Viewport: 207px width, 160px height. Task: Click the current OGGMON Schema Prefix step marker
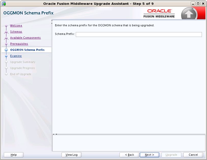pyautogui.click(x=6, y=50)
